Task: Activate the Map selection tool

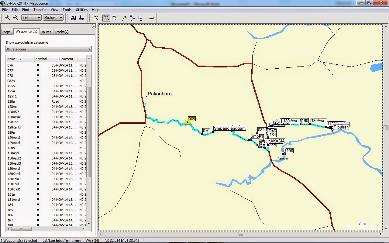Action: (x=96, y=18)
